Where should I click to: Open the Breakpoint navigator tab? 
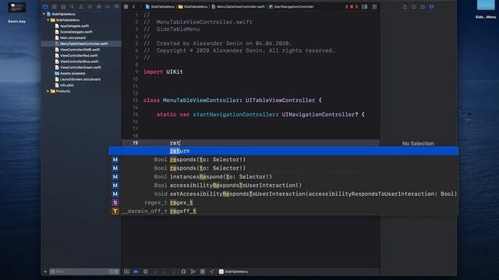(108, 7)
